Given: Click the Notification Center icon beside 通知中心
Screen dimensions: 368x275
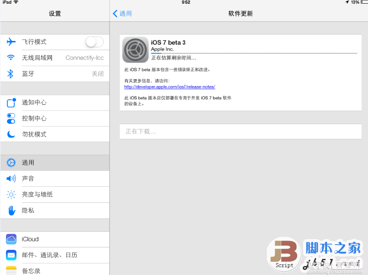Looking at the screenshot, I should pyautogui.click(x=11, y=103).
